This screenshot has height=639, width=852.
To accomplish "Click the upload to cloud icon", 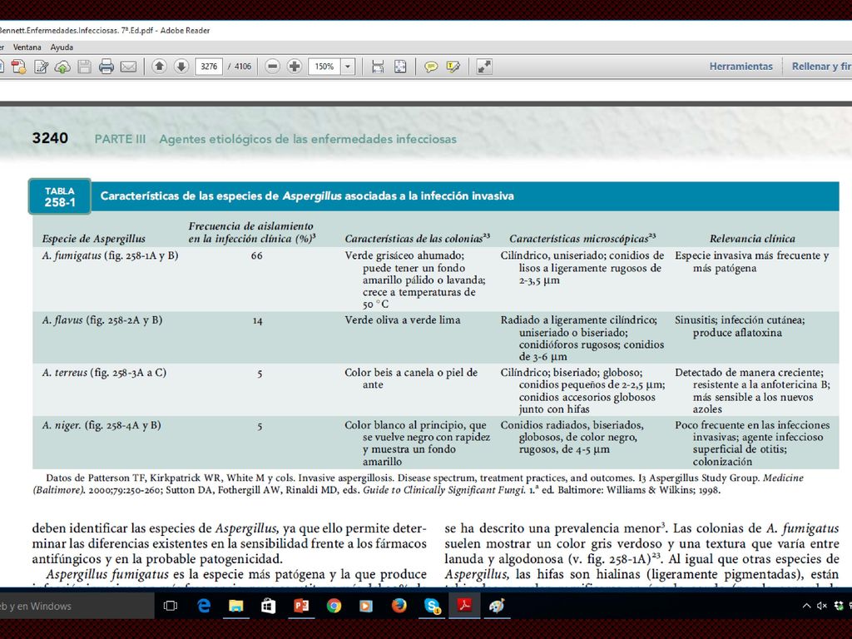I will click(62, 67).
